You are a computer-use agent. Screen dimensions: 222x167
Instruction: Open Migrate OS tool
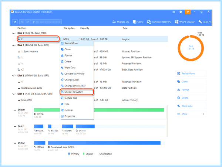tap(121, 22)
